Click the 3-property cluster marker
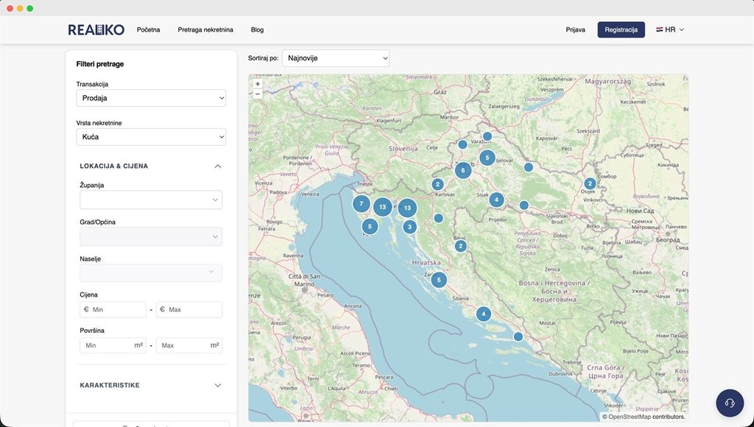The image size is (754, 427). 409,226
